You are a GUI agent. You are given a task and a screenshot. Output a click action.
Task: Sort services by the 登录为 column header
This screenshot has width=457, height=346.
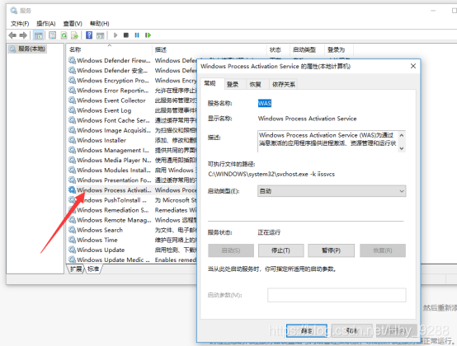[339, 49]
